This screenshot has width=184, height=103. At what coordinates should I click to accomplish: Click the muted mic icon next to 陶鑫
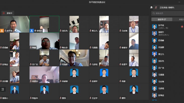click(31, 47)
